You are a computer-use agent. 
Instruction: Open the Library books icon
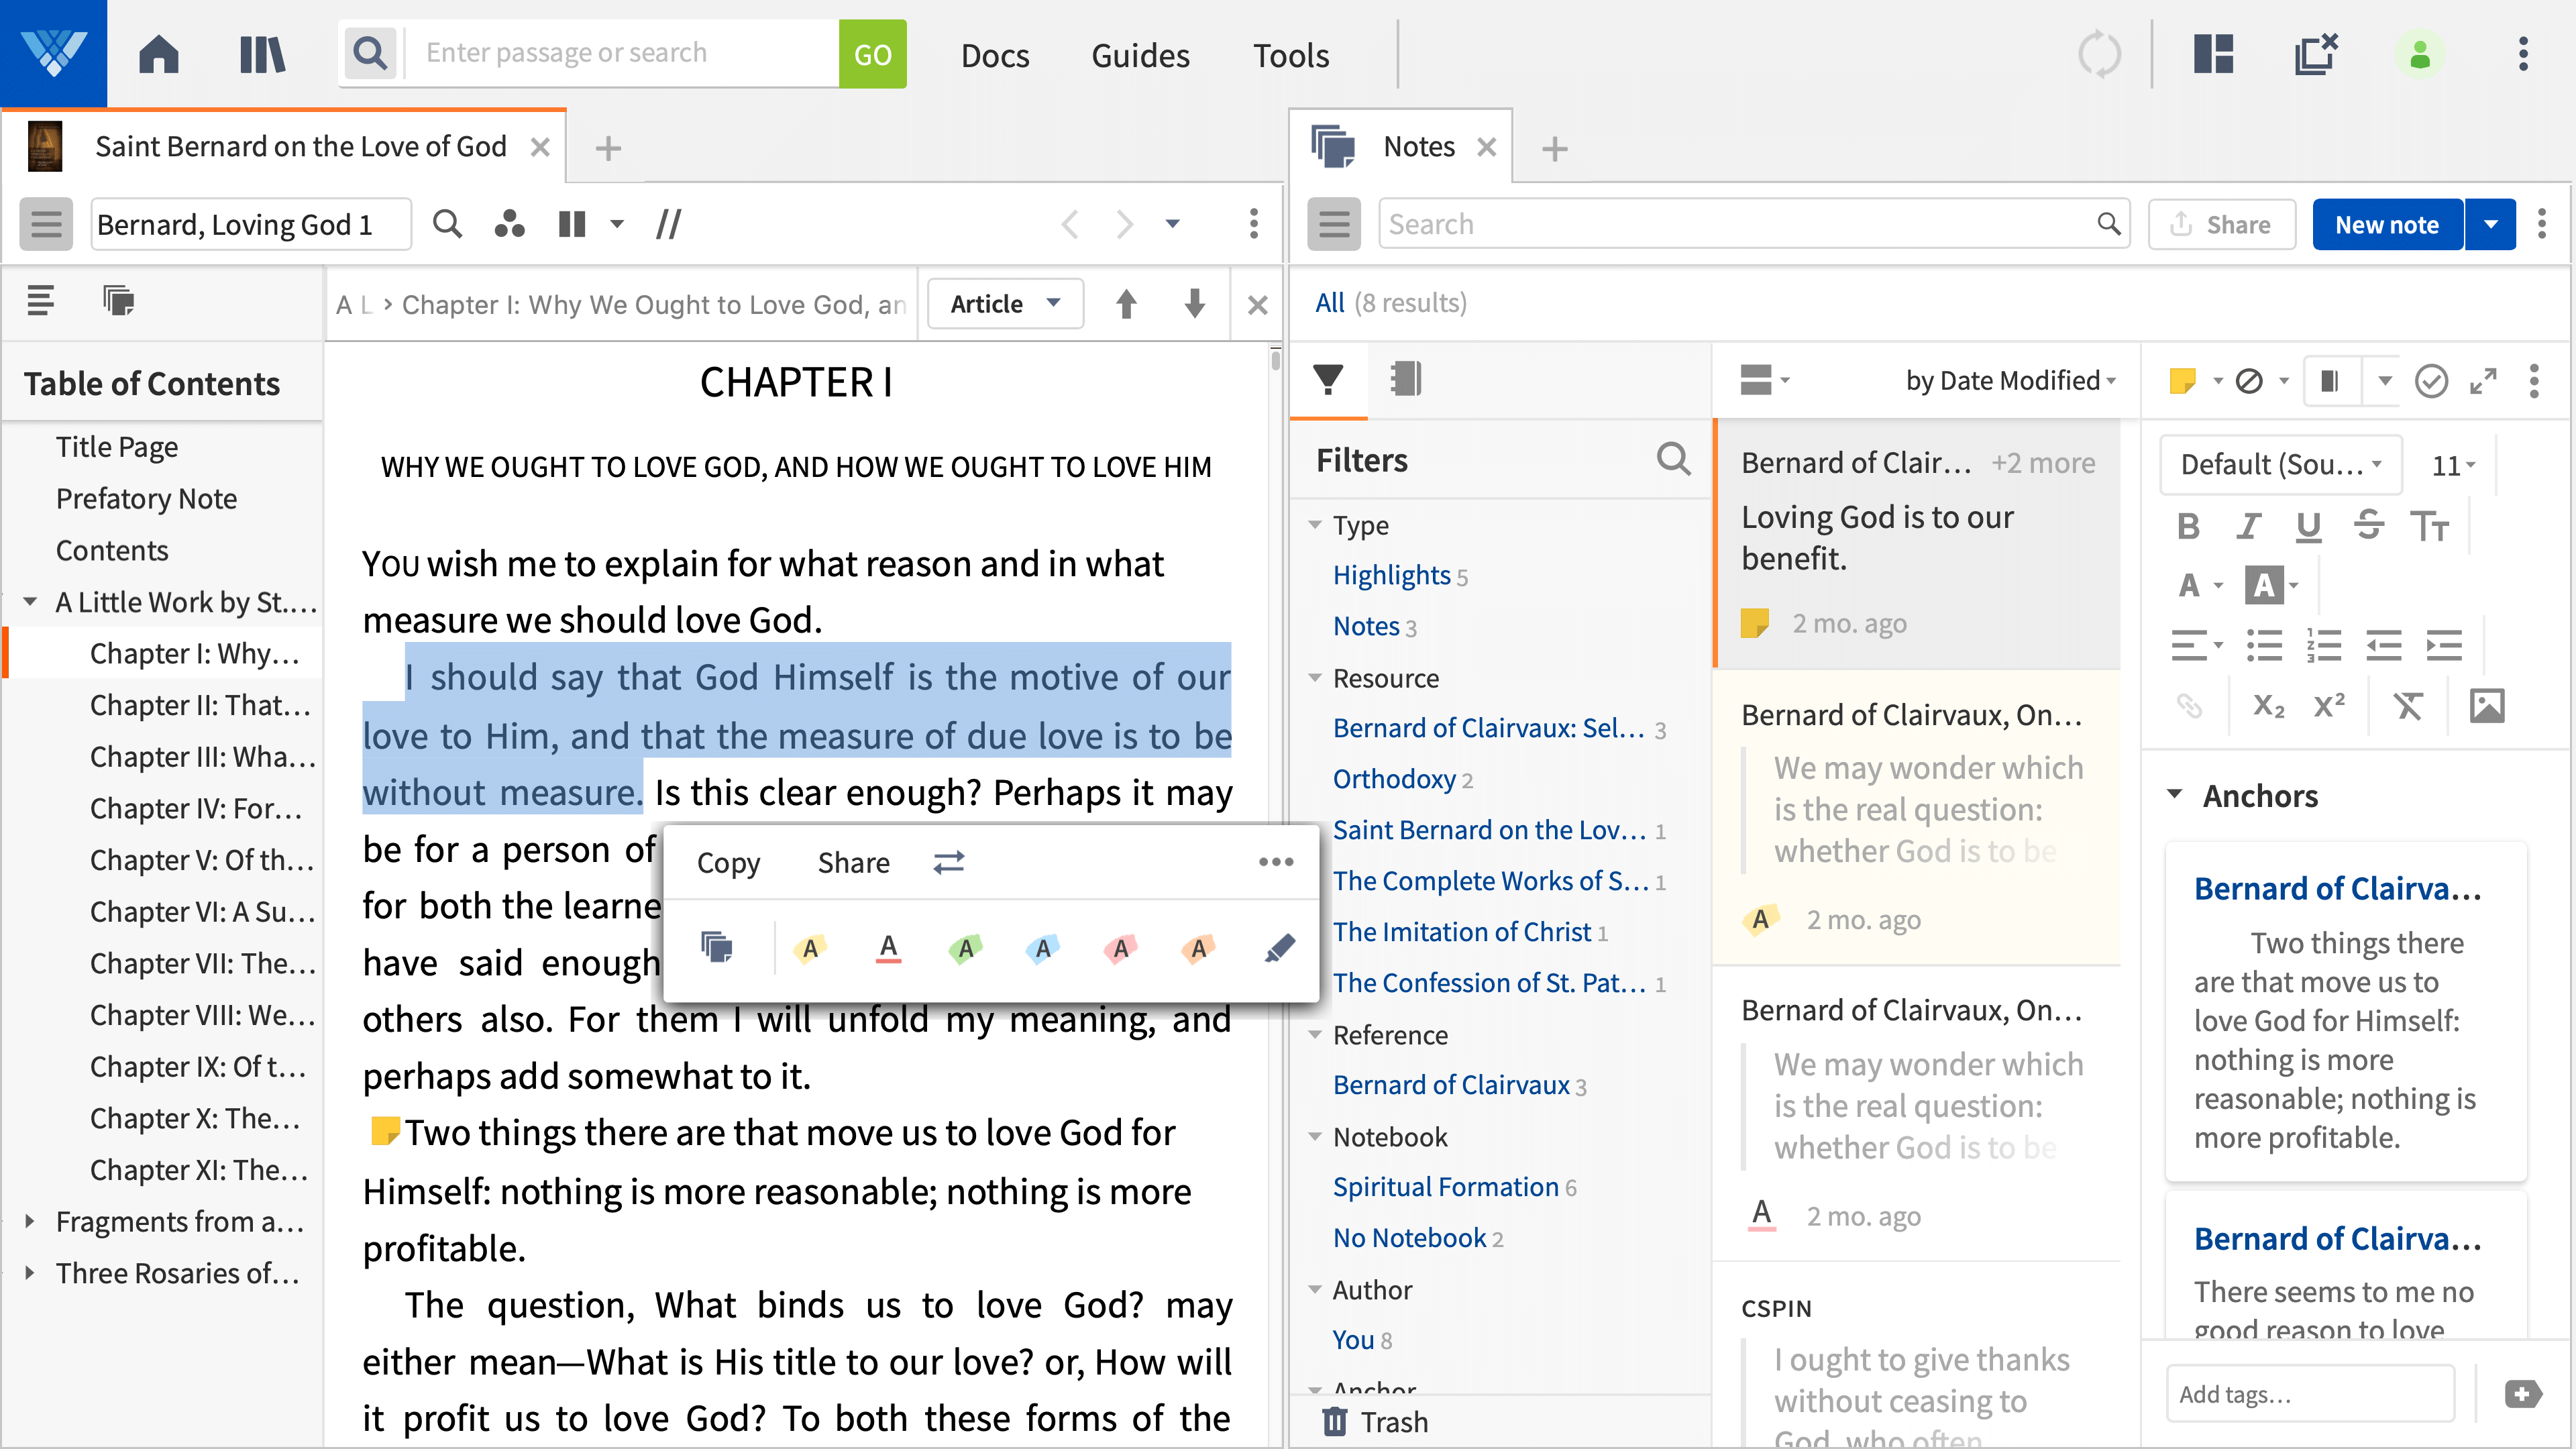(262, 54)
